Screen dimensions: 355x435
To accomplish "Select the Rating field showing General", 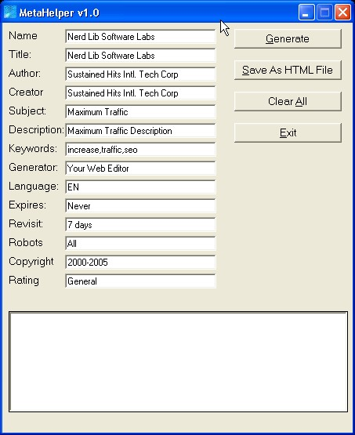I will pyautogui.click(x=140, y=281).
